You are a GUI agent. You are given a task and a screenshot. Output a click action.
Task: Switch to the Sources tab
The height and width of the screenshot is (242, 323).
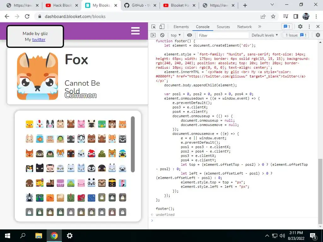click(x=223, y=27)
